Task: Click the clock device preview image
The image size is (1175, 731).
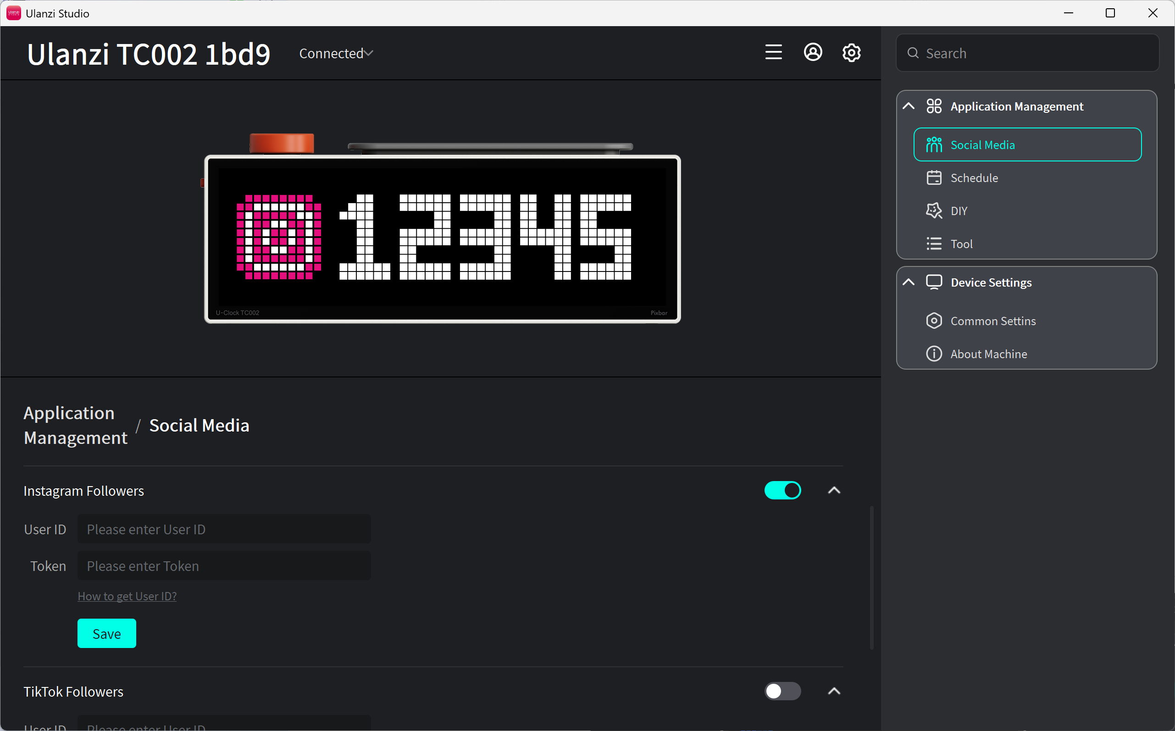Action: coord(441,228)
